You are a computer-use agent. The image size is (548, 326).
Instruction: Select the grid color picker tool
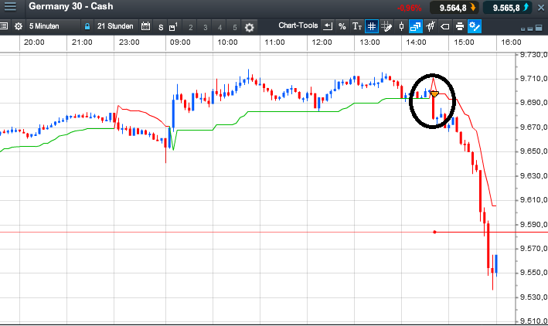pos(386,26)
